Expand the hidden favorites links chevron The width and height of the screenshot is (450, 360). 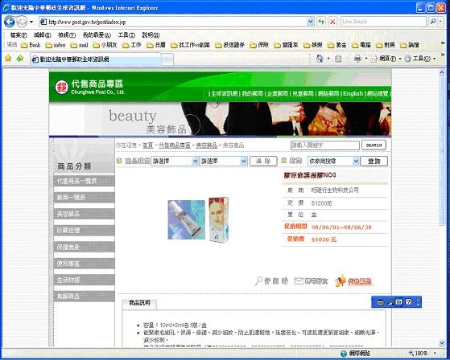443,43
